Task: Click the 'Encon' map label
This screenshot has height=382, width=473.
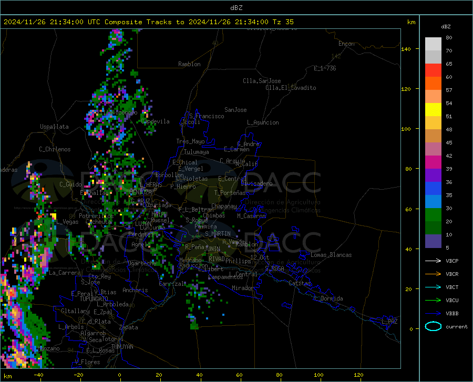Action: click(346, 44)
